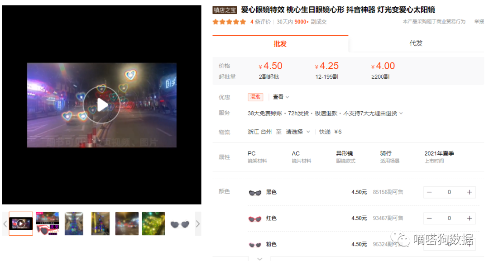The height and width of the screenshot is (261, 489).
Task: Click the 混批 promotion badge
Action: pyautogui.click(x=256, y=97)
